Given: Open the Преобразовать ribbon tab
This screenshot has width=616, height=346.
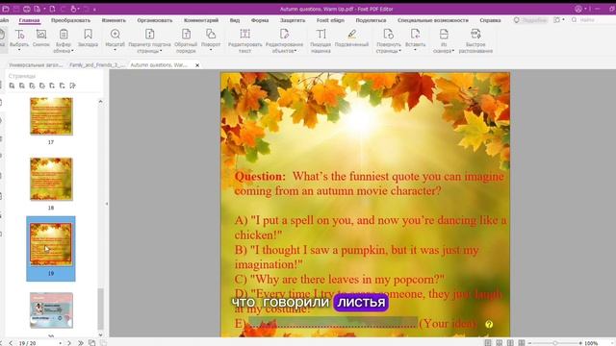Looking at the screenshot, I should point(70,20).
